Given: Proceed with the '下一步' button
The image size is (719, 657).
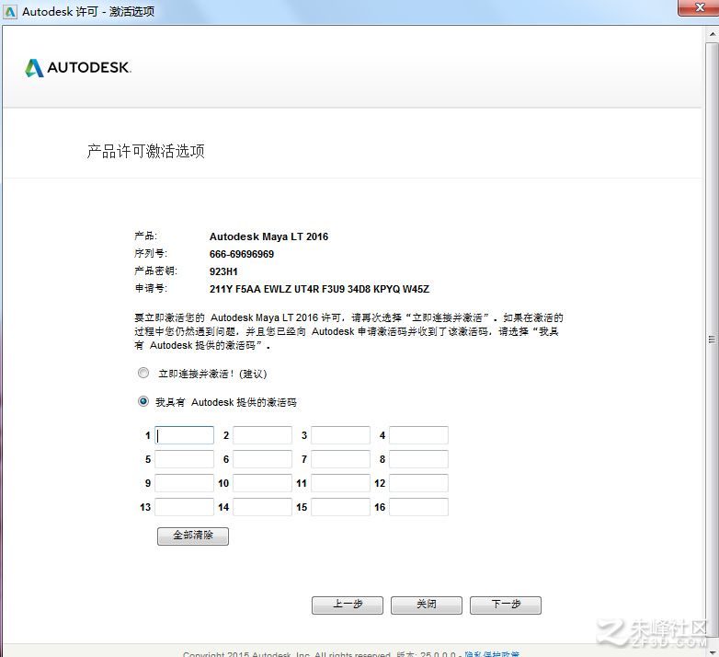Looking at the screenshot, I should pyautogui.click(x=506, y=605).
